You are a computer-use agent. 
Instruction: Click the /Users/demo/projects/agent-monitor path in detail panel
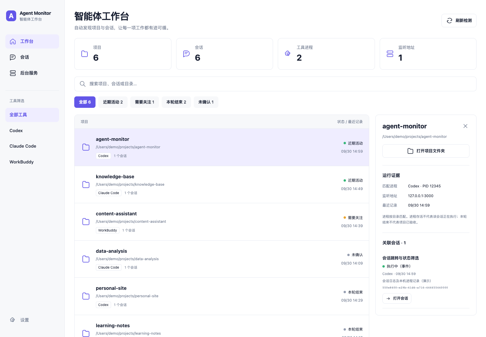414,136
